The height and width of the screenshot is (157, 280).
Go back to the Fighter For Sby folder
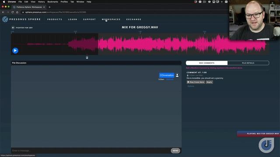pyautogui.click(x=22, y=27)
